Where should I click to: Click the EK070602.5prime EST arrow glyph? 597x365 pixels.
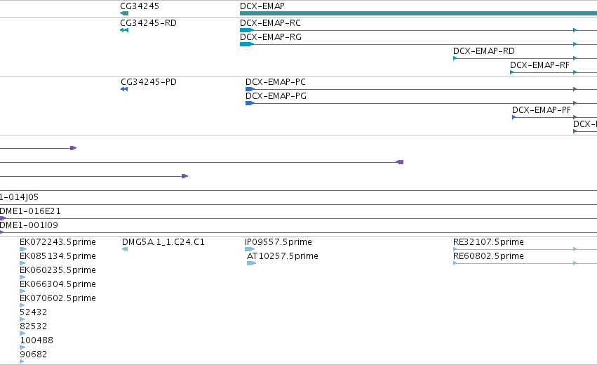coord(22,305)
